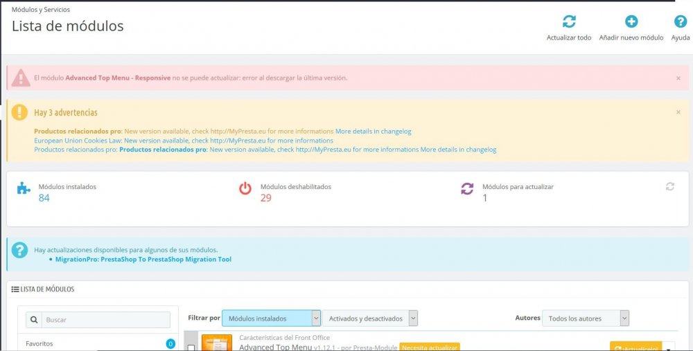693x351 pixels.
Task: Click Hay actualizaciones disponibles info text
Action: coord(126,250)
